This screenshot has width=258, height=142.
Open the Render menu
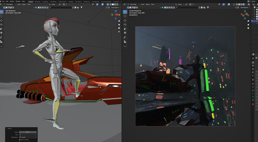point(12,2)
